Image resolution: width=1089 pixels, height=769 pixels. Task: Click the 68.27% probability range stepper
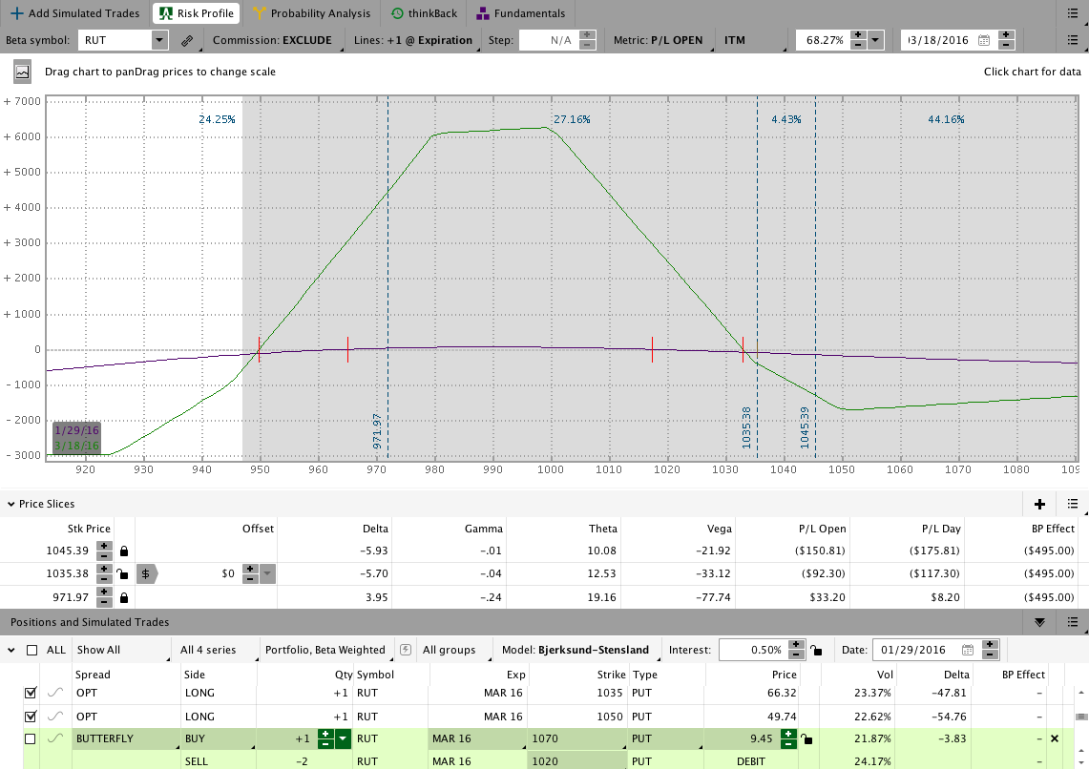[857, 40]
